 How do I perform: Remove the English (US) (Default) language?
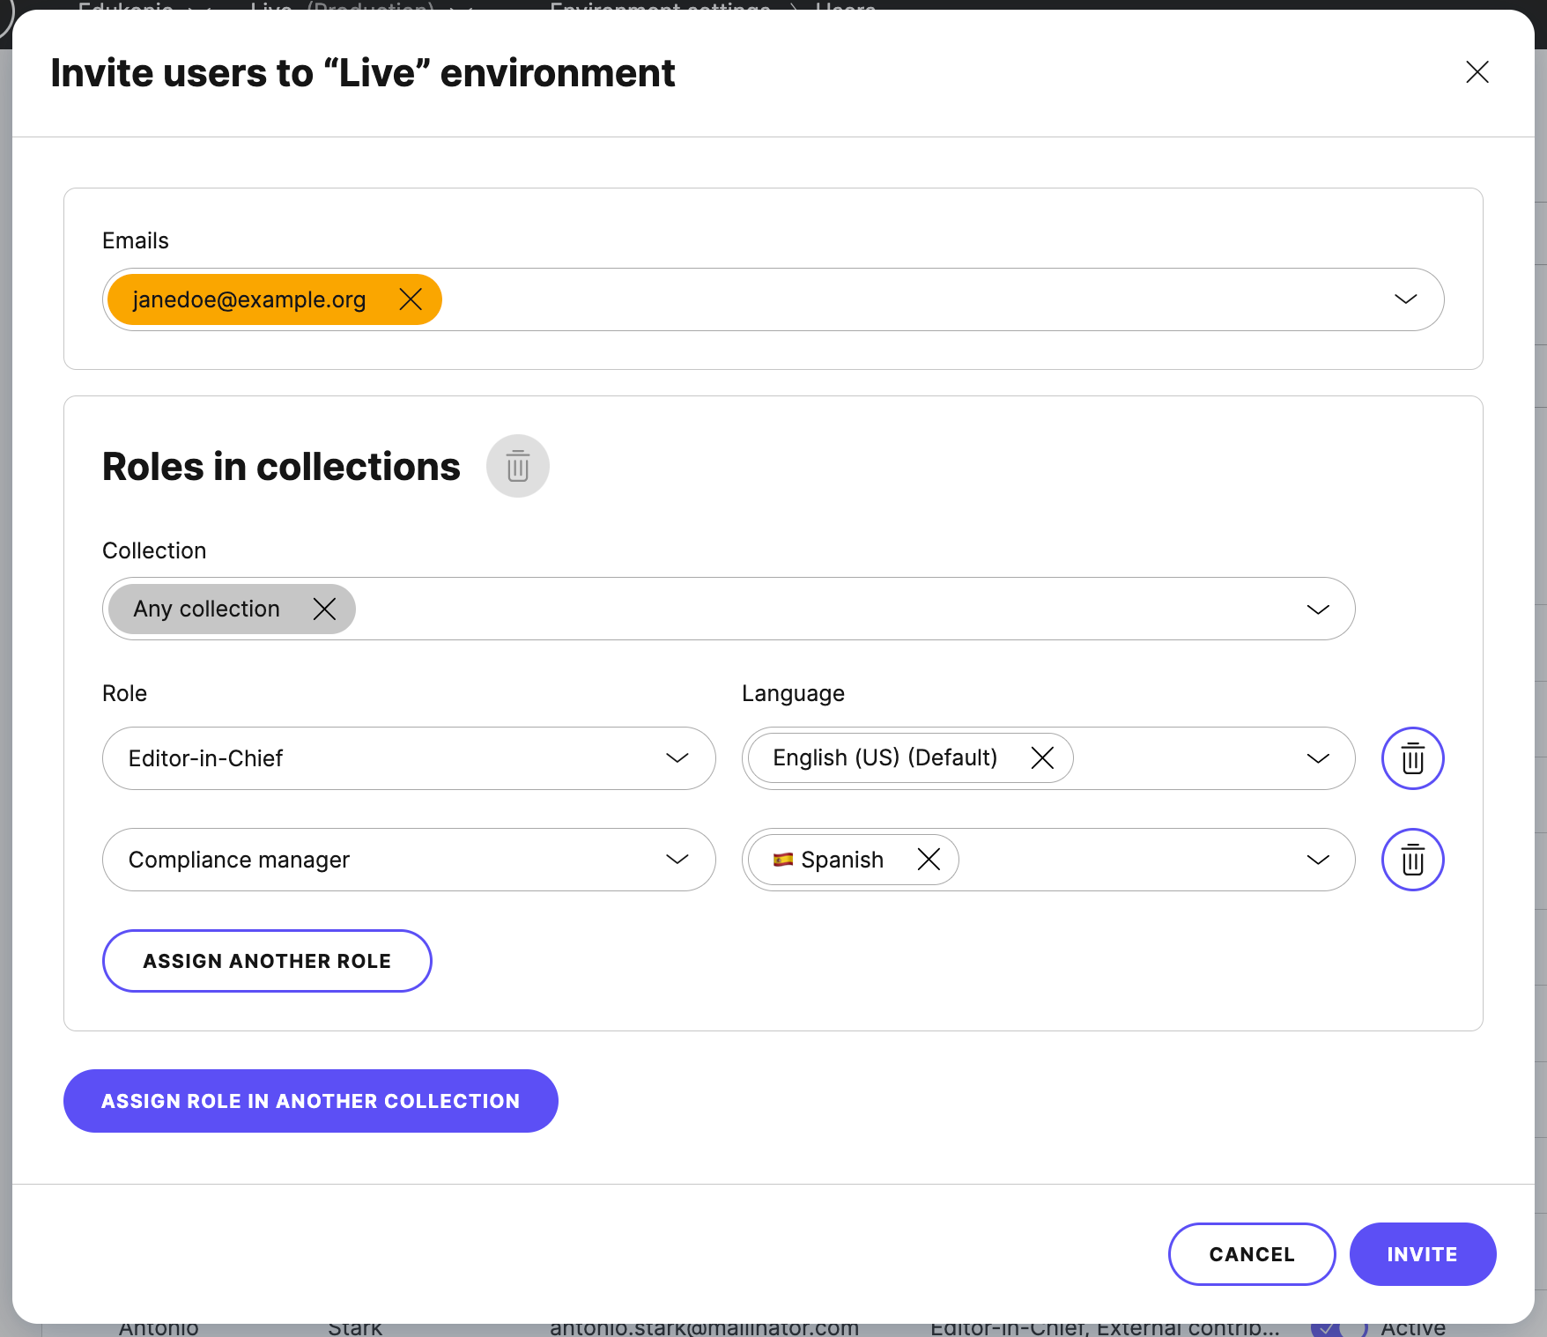[1042, 757]
